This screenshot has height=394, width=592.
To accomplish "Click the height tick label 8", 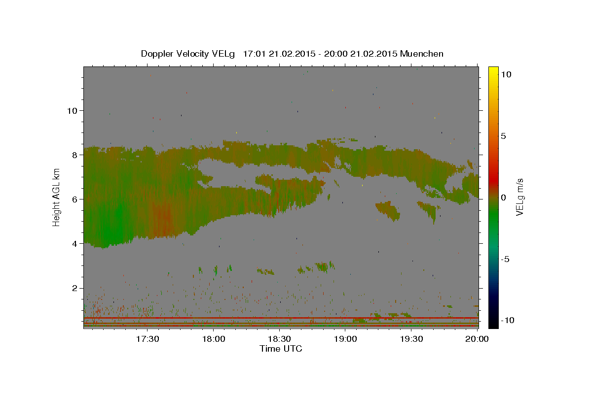I will click(75, 155).
